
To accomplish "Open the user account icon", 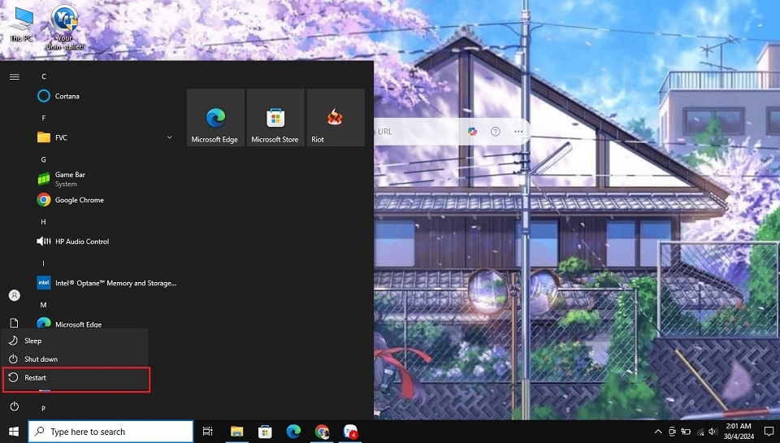I will point(15,295).
